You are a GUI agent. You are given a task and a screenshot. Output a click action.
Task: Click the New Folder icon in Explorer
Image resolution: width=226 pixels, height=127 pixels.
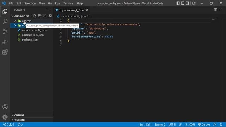pos(40,16)
